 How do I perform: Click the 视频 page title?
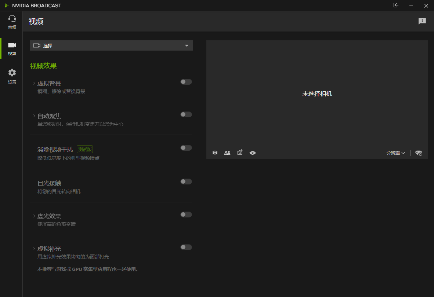pos(36,22)
